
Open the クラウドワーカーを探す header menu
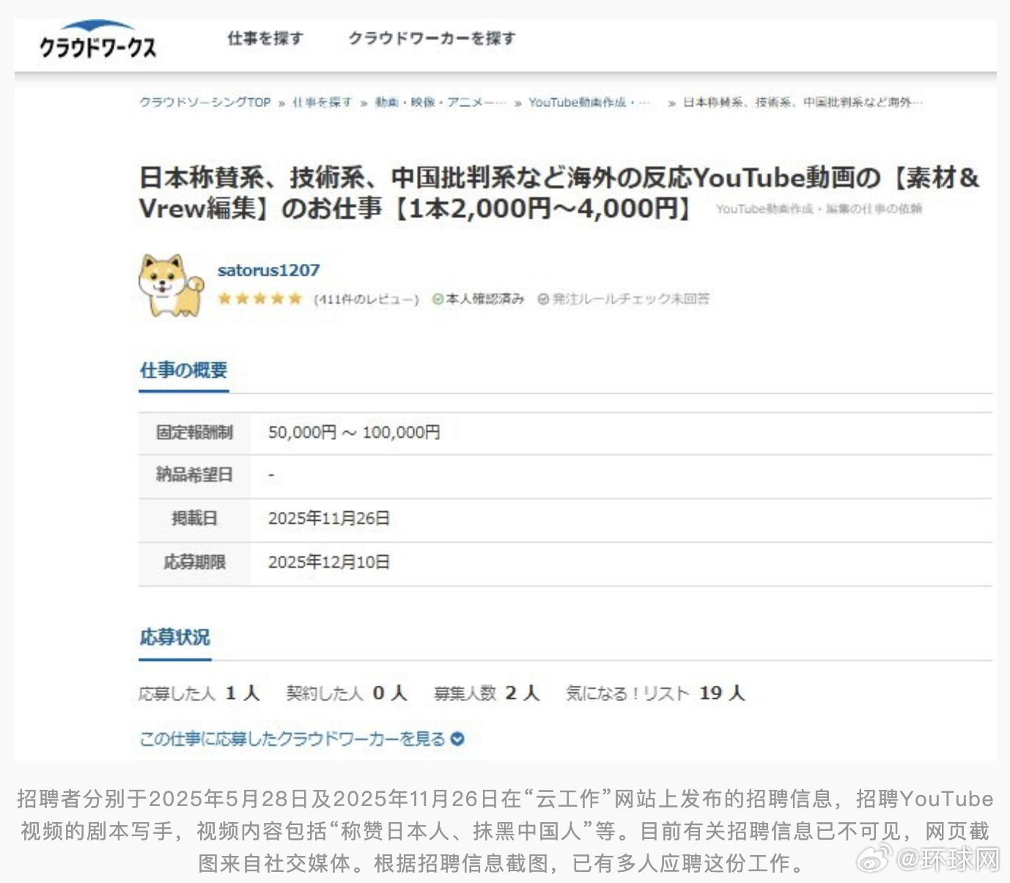(432, 38)
